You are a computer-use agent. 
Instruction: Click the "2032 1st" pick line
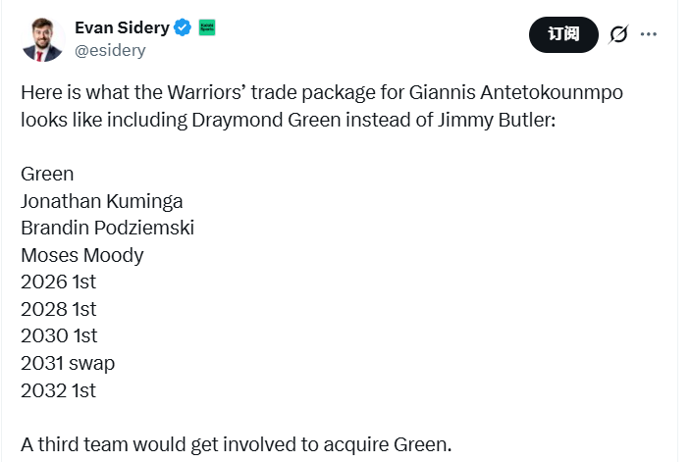[x=59, y=389]
